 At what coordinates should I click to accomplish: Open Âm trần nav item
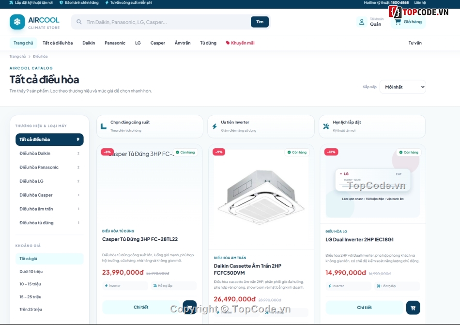[183, 43]
